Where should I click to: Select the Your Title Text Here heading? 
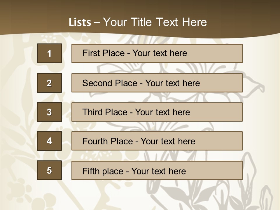click(x=155, y=22)
